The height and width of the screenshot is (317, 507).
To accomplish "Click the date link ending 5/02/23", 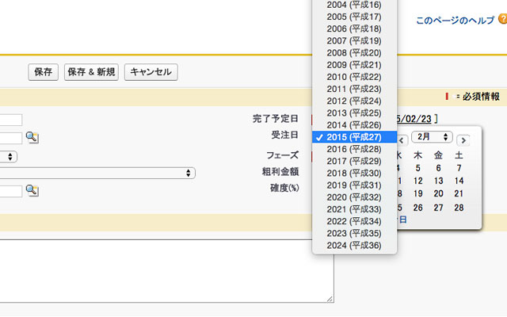I will 414,119.
